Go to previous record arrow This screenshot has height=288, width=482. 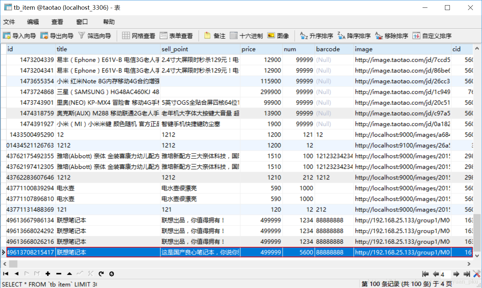pos(17,274)
